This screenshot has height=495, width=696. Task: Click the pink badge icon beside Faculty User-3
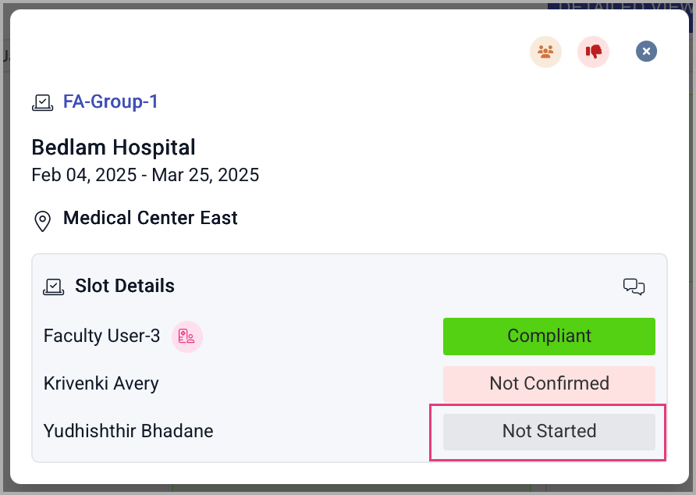186,336
